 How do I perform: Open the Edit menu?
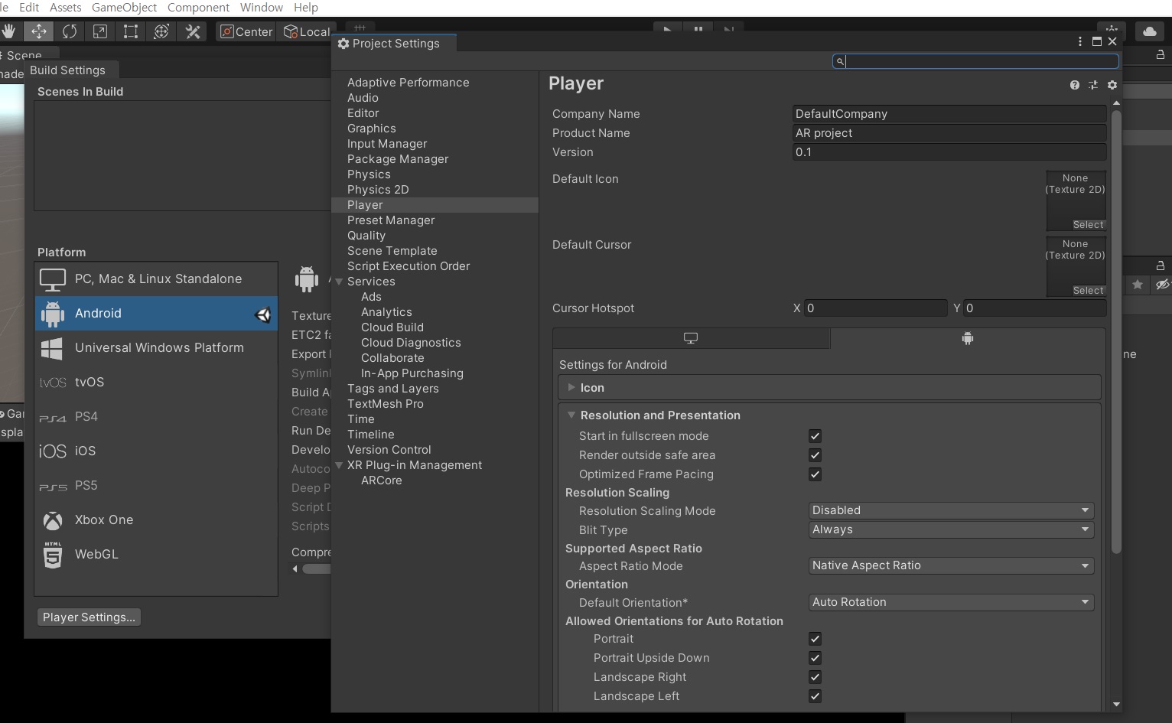tap(29, 8)
